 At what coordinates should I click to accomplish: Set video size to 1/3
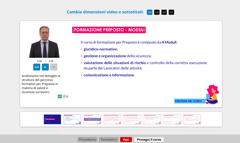(157, 12)
